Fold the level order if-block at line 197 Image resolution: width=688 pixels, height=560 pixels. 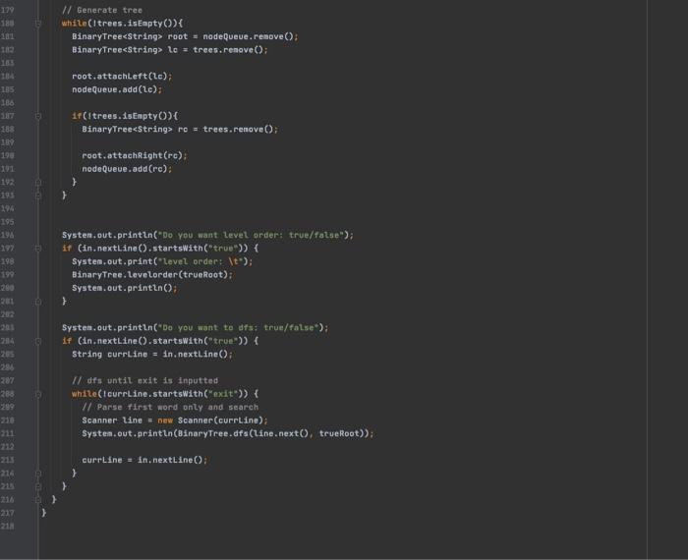[x=38, y=249]
